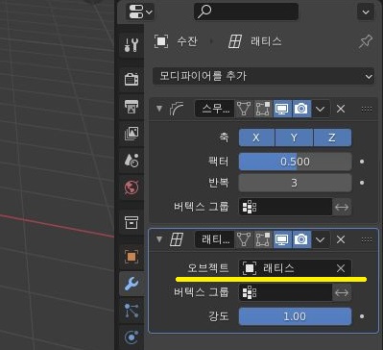Collapse the 스무... modifier panel
Image resolution: width=383 pixels, height=350 pixels.
pyautogui.click(x=159, y=109)
